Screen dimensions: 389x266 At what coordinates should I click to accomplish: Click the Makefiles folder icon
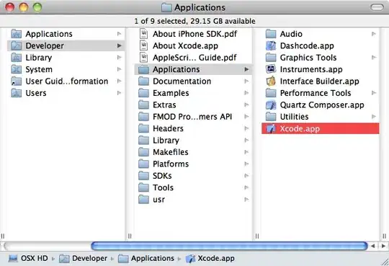143,152
